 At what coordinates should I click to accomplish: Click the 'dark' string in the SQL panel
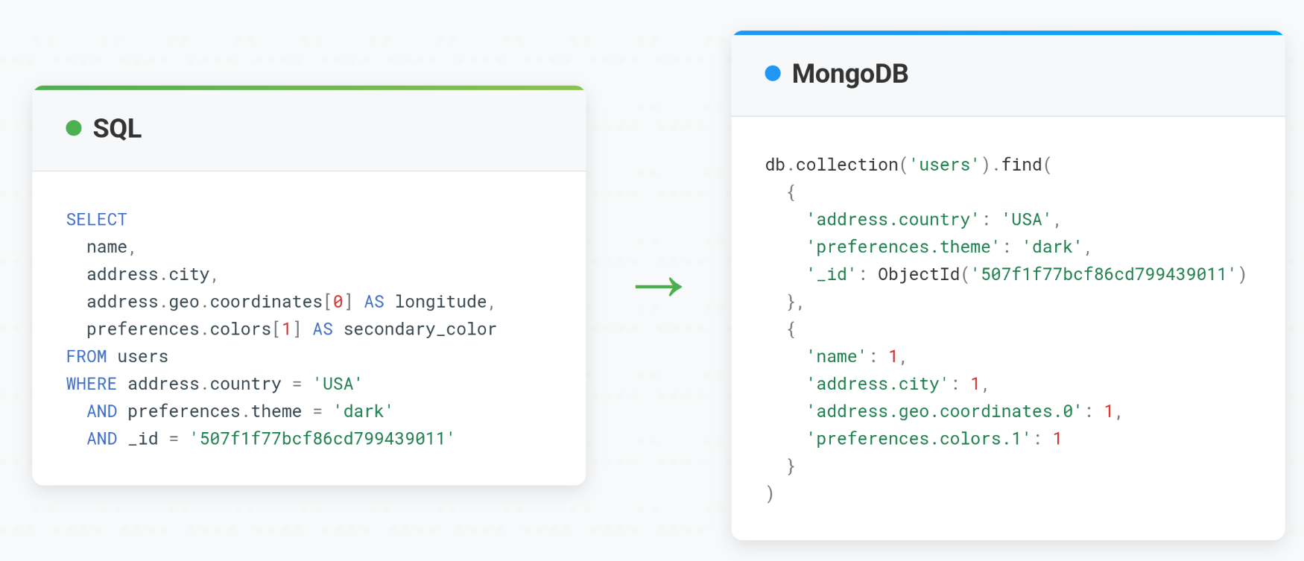pos(364,412)
